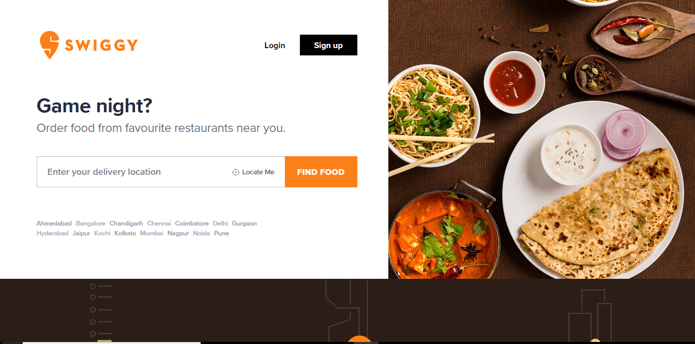Focus the delivery location input field
This screenshot has height=344, width=695.
tap(134, 172)
